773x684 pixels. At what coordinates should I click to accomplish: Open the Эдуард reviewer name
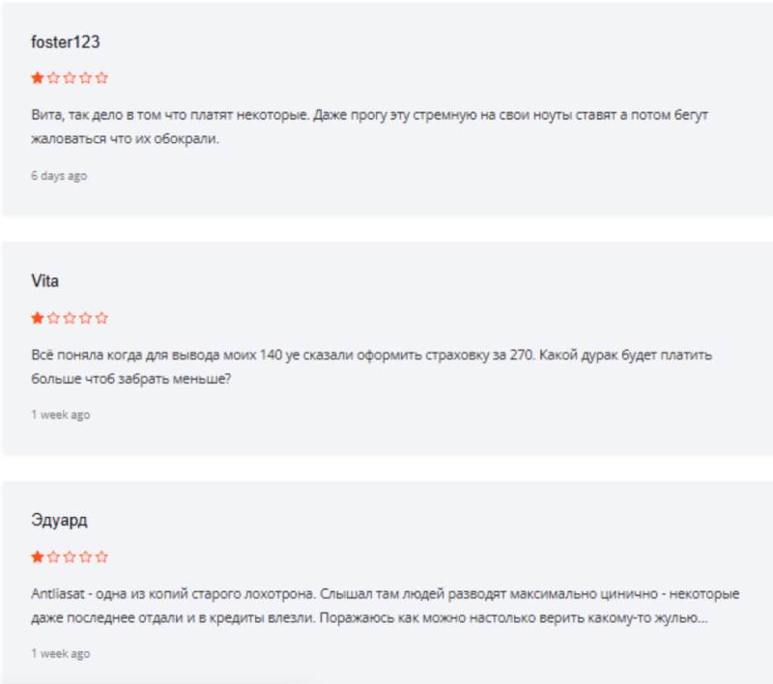coord(59,522)
